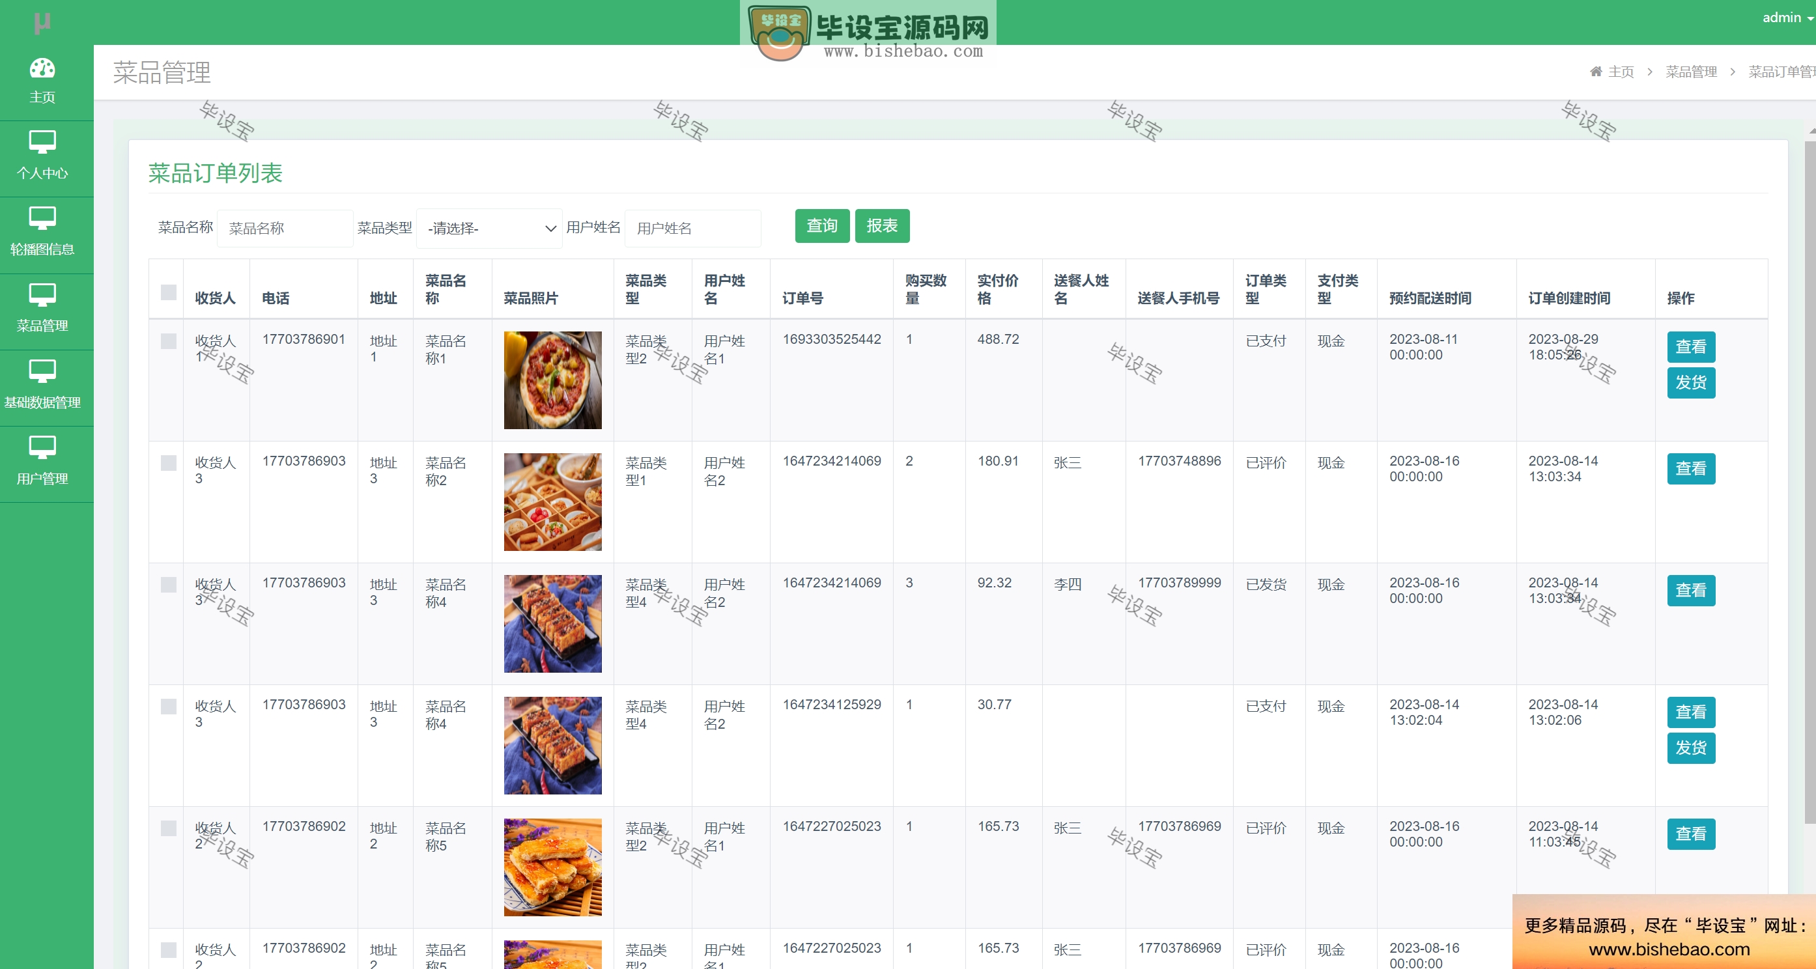Click the vertical page scrollbar
The width and height of the screenshot is (1816, 969).
[1809, 481]
